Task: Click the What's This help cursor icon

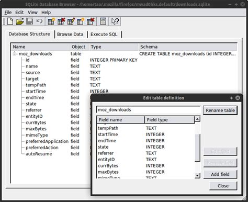Action: pyautogui.click(x=115, y=21)
